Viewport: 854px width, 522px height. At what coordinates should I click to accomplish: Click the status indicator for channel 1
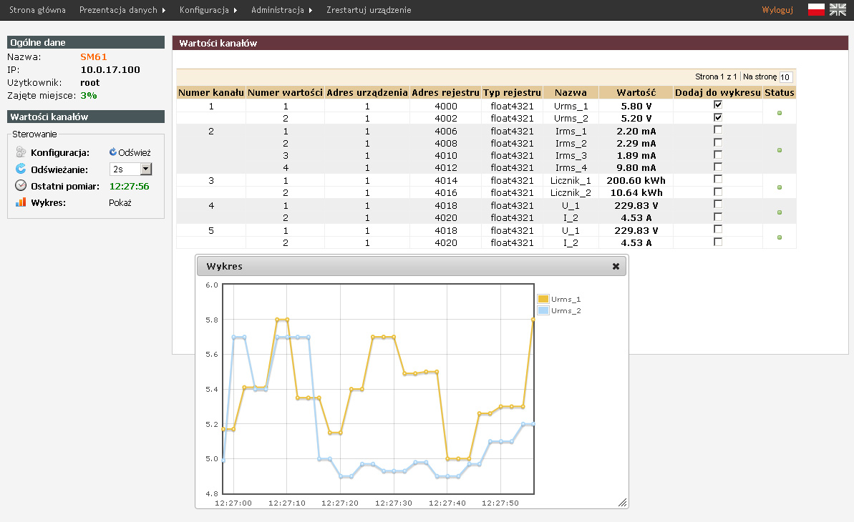[780, 113]
